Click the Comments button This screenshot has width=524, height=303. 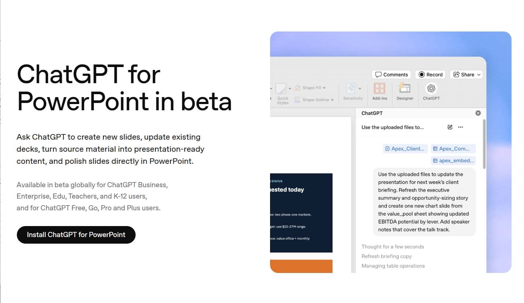(x=391, y=74)
